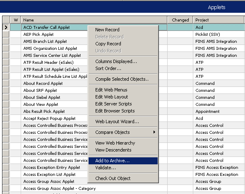Select Access Exception List Applet
This screenshot has width=245, height=194.
49,174
